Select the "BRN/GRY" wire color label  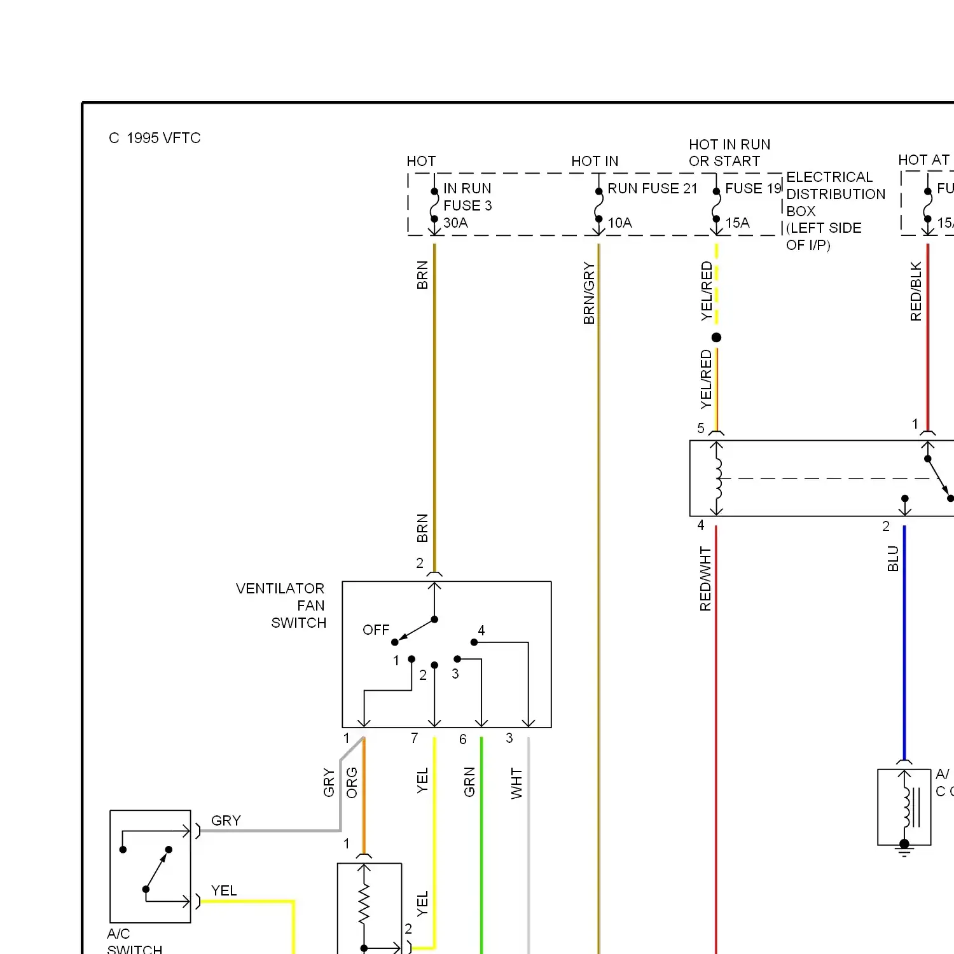click(x=589, y=293)
